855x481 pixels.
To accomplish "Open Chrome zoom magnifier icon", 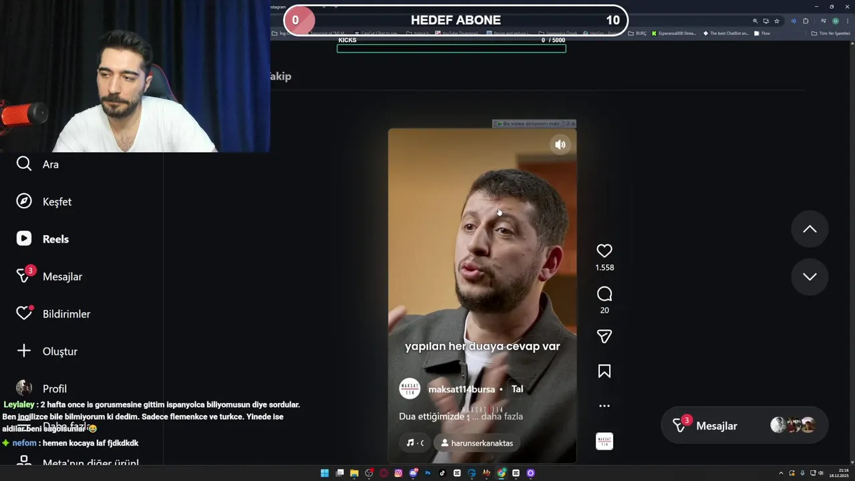I will click(x=755, y=21).
